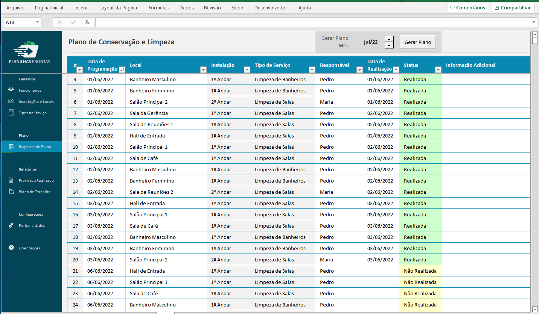This screenshot has width=539, height=314.
Task: Click the Gerar Plano button
Action: pos(417,42)
